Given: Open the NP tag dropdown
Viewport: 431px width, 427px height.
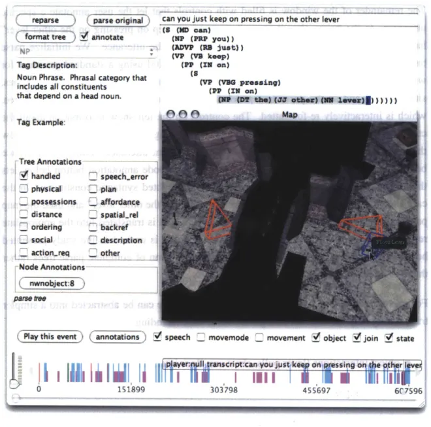Looking at the screenshot, I should [87, 52].
